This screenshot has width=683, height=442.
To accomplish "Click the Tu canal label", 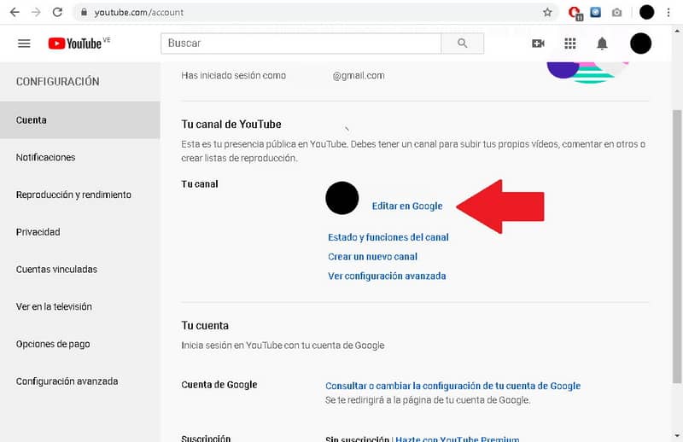I will click(200, 183).
